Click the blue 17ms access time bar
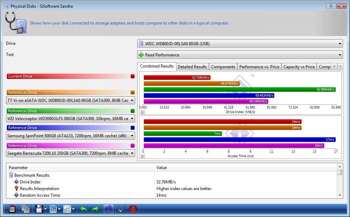Viewport: 350px width, 217px height. point(239,140)
